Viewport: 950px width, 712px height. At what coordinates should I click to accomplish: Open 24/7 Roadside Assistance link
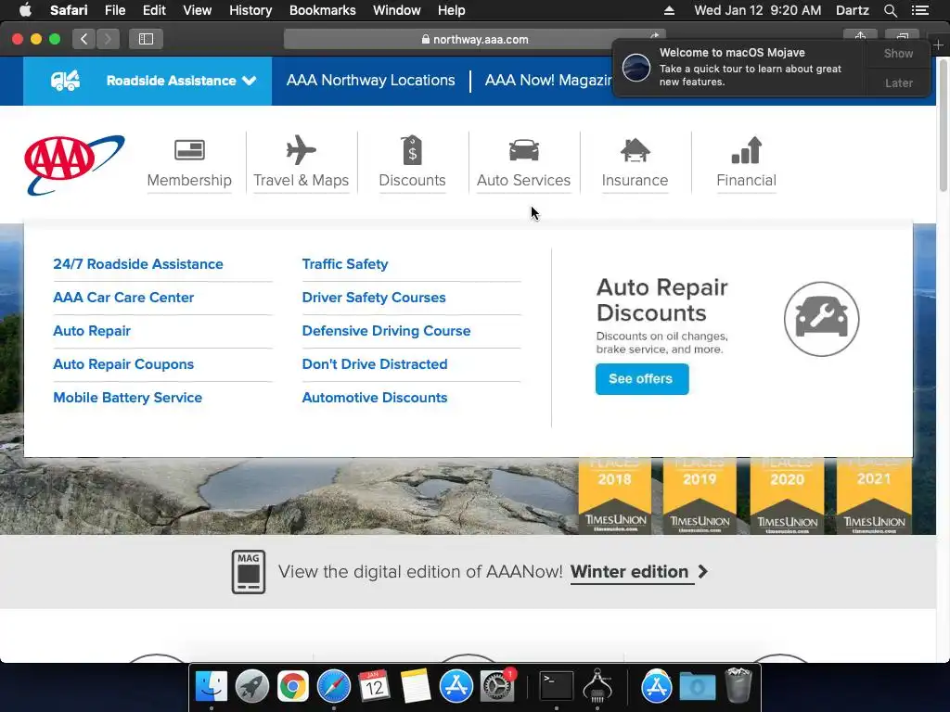[138, 264]
